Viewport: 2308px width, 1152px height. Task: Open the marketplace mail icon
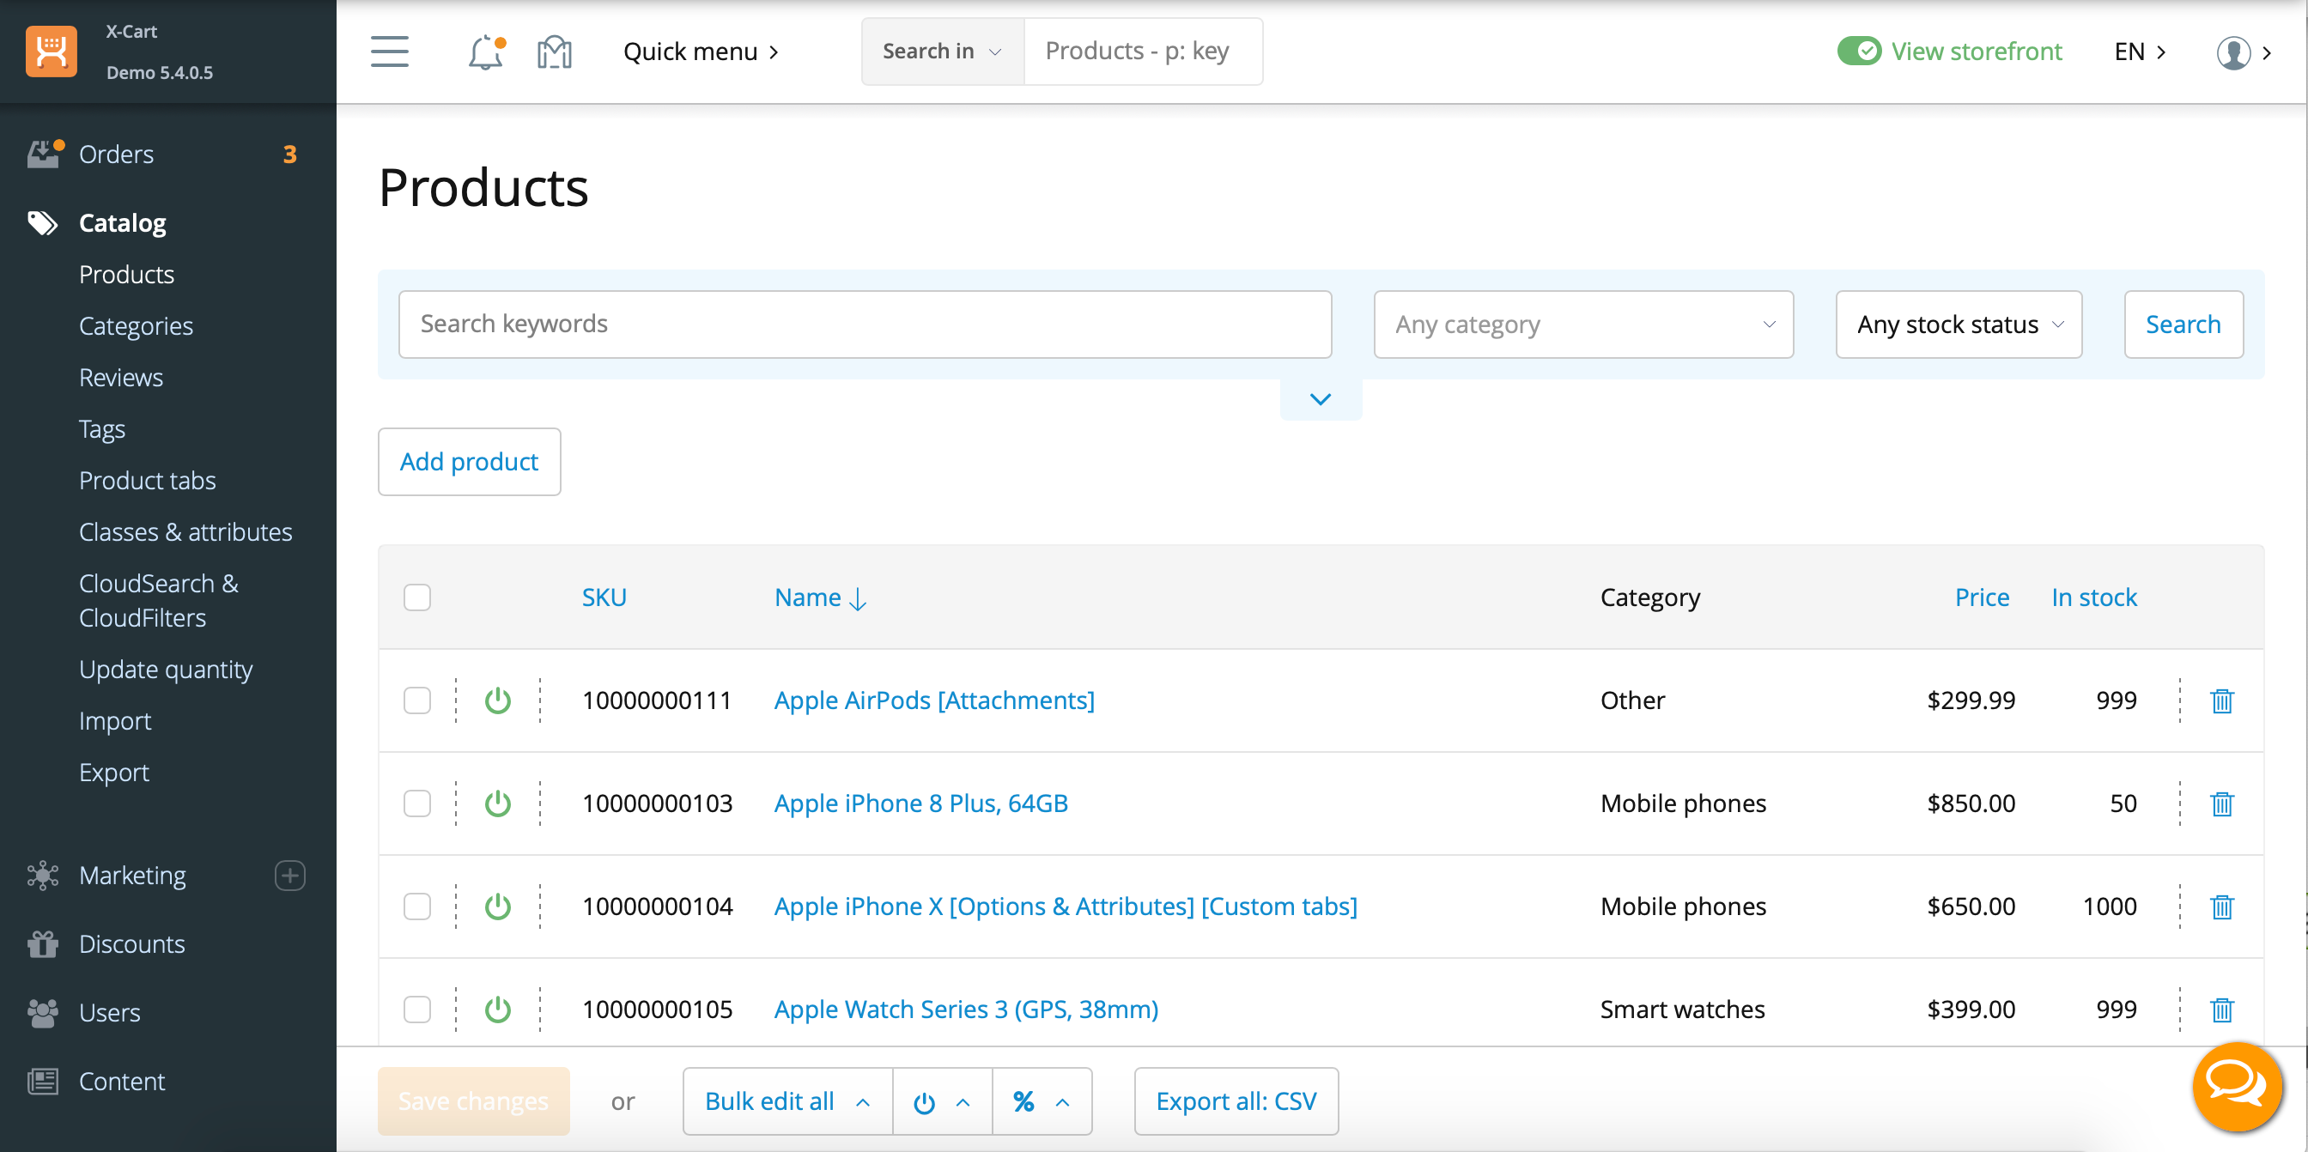[x=555, y=52]
